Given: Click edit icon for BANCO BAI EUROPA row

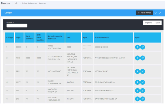Looking at the screenshot, I should (143, 90).
